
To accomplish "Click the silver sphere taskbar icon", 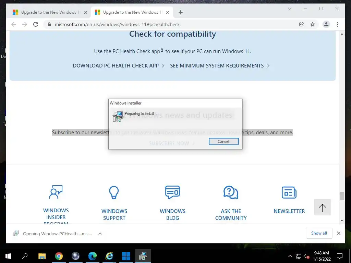I will pyautogui.click(x=75, y=256).
